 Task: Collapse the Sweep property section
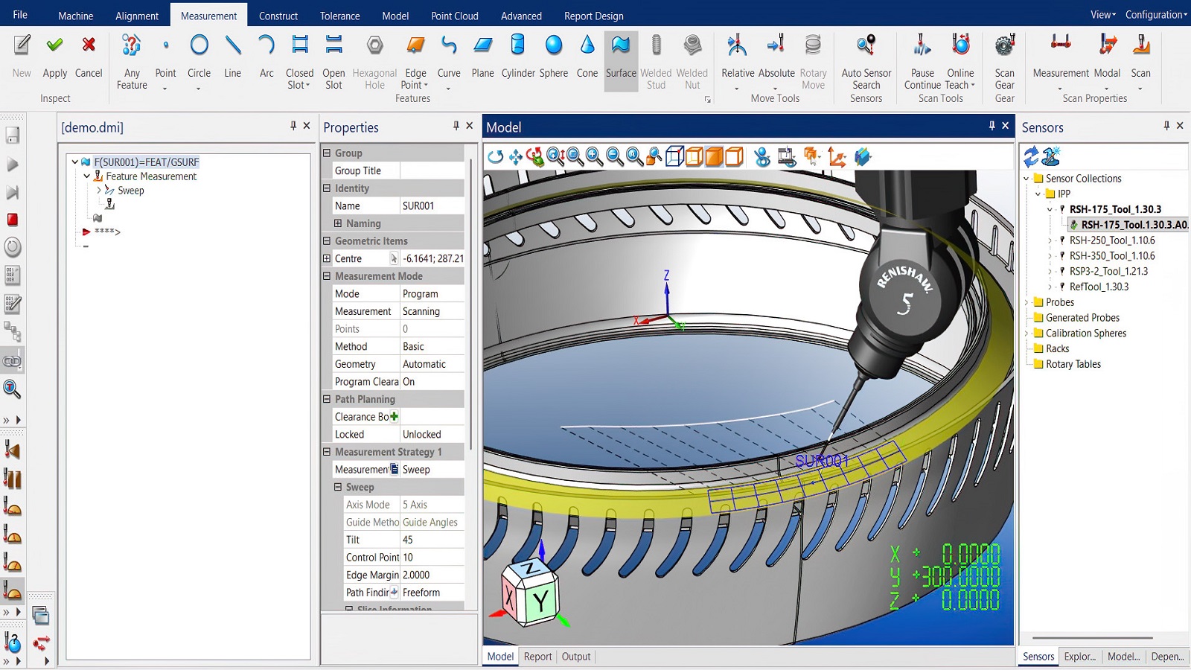coord(338,487)
